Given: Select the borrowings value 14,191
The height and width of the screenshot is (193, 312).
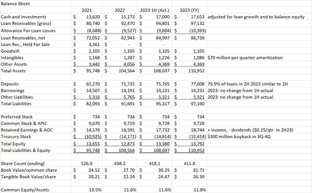Looking at the screenshot, I should pyautogui.click(x=128, y=90).
